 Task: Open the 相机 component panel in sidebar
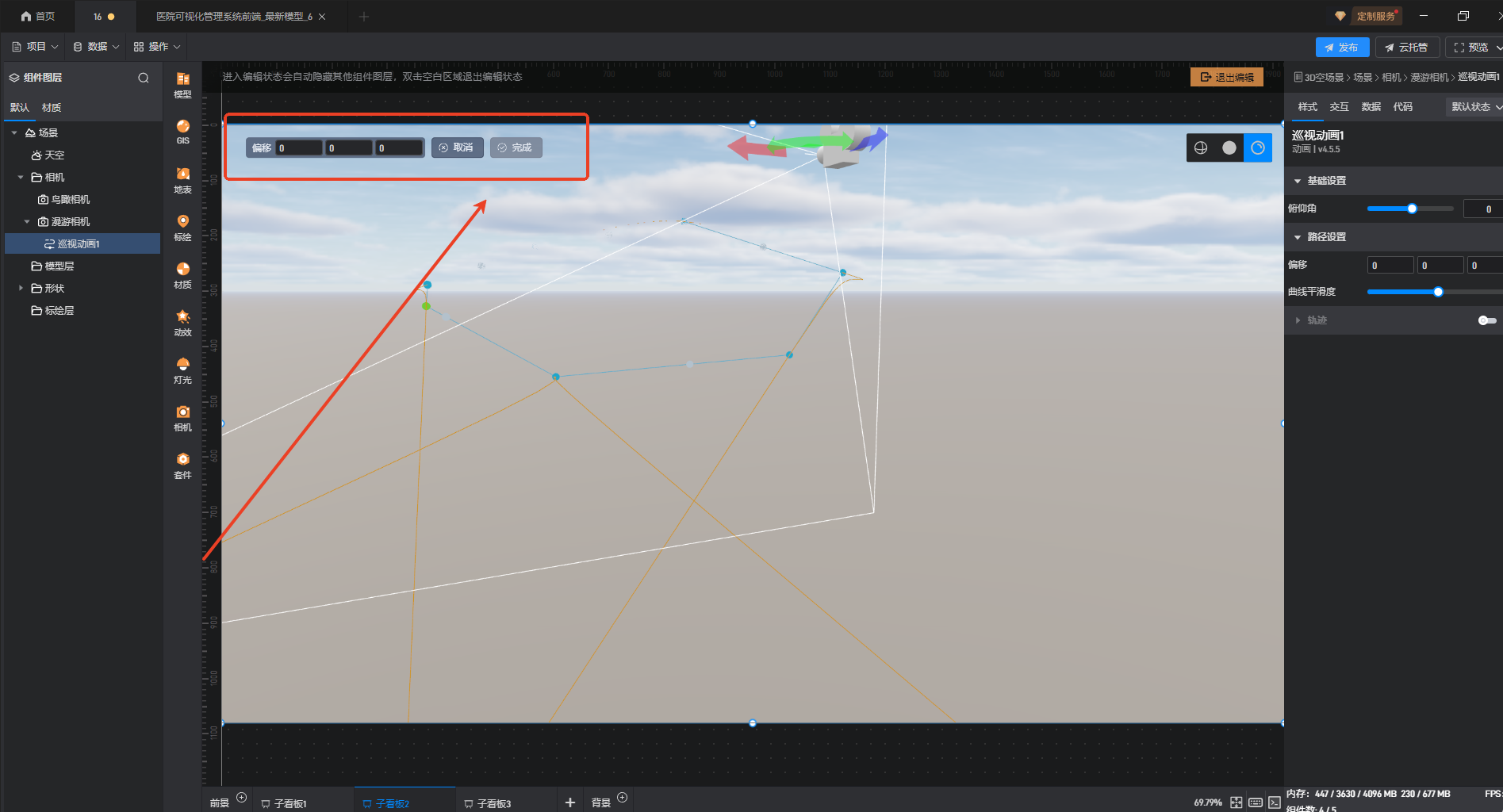(x=182, y=418)
